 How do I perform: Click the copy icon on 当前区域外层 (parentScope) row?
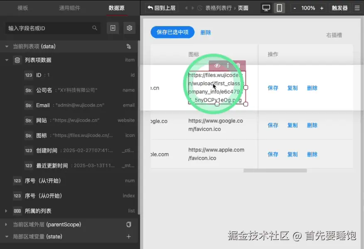pyautogui.click(x=129, y=225)
